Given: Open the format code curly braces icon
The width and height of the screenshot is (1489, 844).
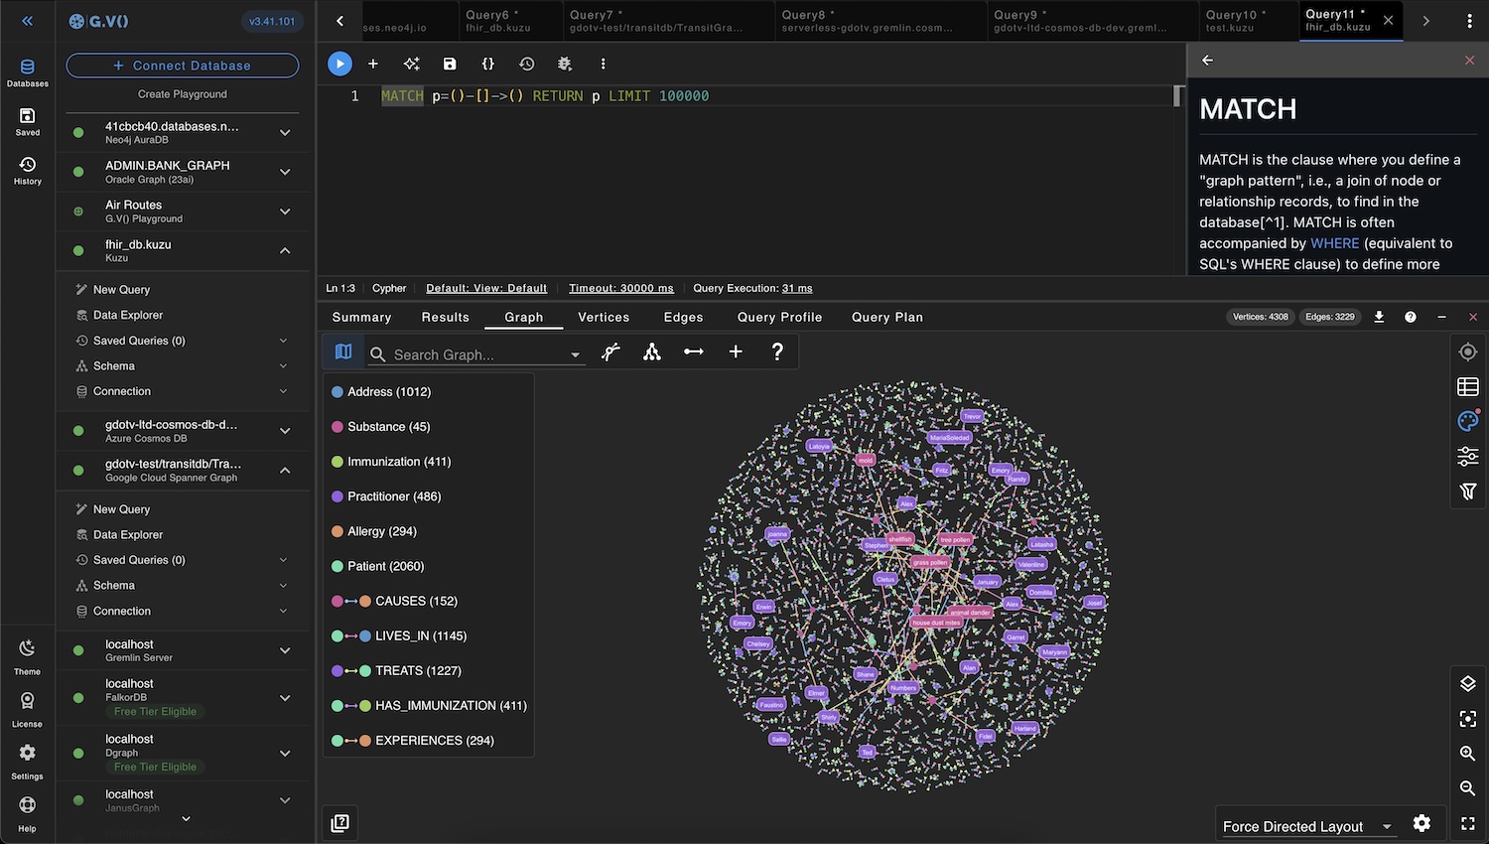Looking at the screenshot, I should pyautogui.click(x=486, y=63).
